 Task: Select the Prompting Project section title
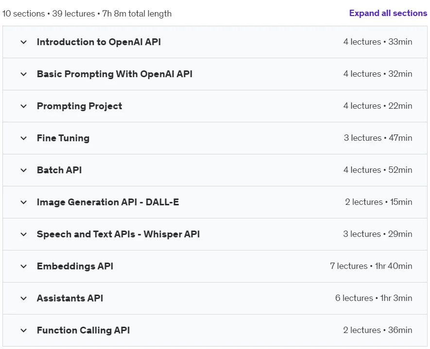click(80, 106)
